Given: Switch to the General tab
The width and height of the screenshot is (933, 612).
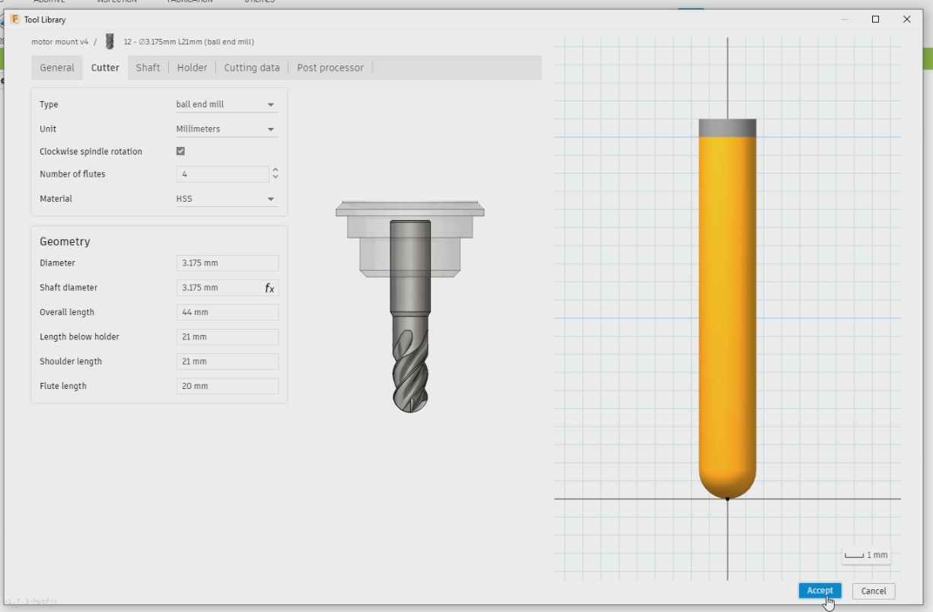Looking at the screenshot, I should [x=57, y=68].
